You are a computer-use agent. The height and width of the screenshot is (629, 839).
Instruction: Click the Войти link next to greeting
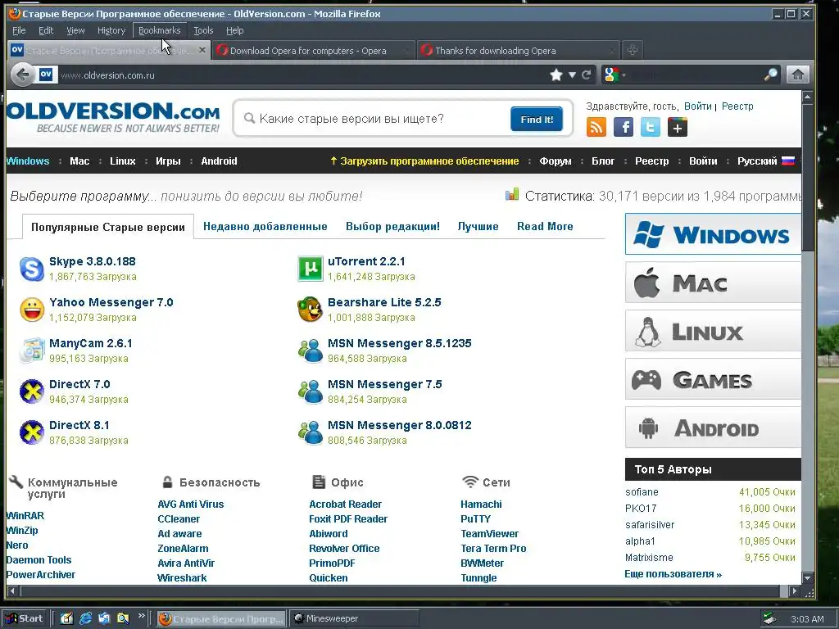click(x=698, y=106)
